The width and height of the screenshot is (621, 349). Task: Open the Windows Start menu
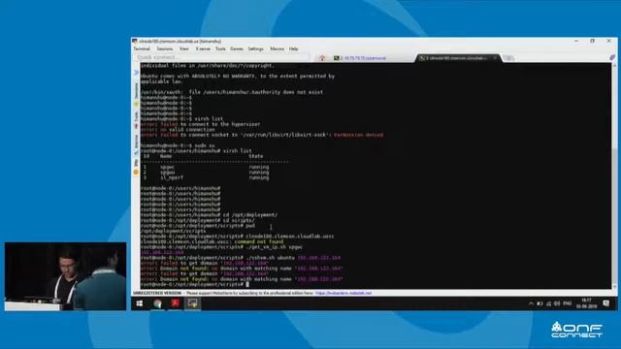pyautogui.click(x=140, y=303)
